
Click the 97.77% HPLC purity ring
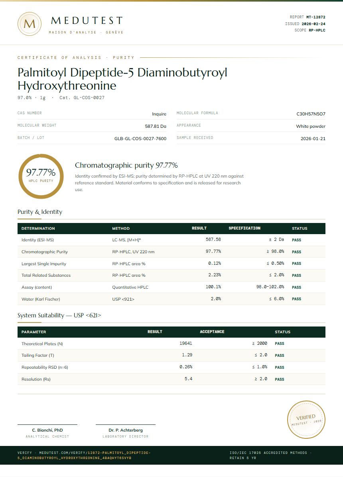click(41, 176)
